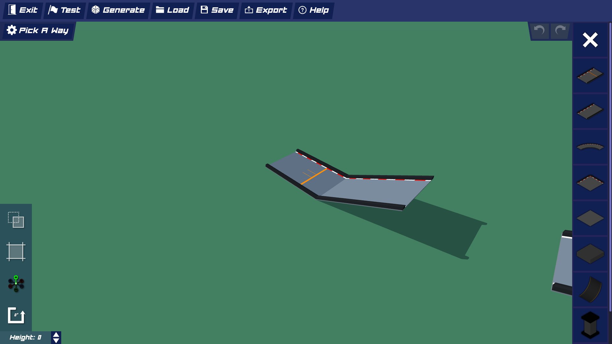Select the curved road track piece
The width and height of the screenshot is (612, 344).
[x=590, y=147]
